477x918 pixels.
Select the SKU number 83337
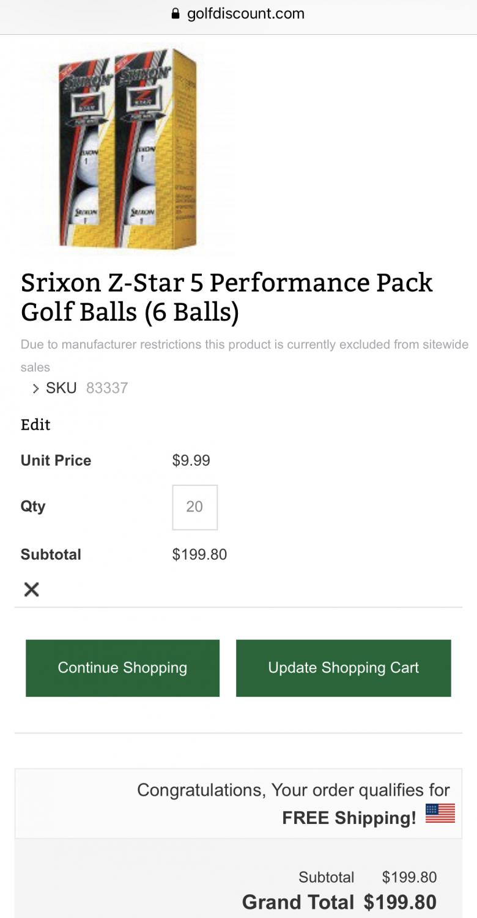coord(107,388)
